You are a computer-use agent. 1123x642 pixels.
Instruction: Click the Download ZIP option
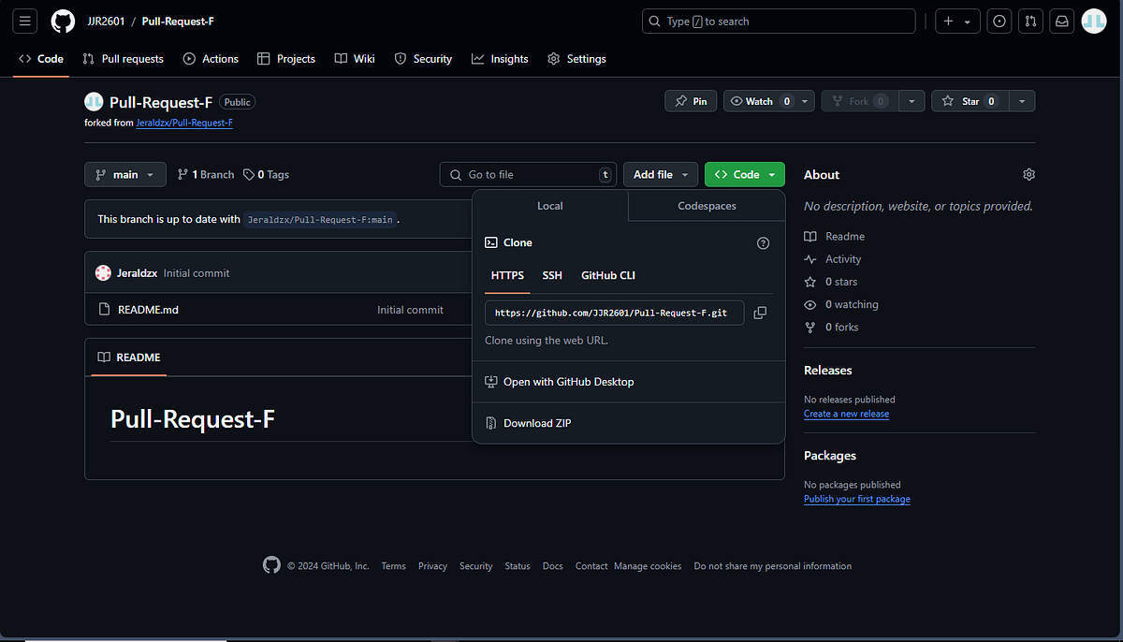point(535,422)
